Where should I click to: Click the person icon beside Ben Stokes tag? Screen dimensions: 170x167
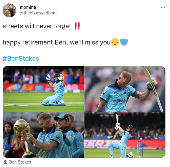(5, 162)
